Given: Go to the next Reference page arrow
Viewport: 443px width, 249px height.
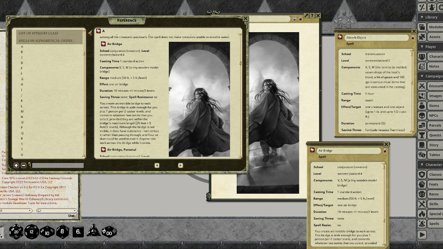Looking at the screenshot, I should click(180, 165).
